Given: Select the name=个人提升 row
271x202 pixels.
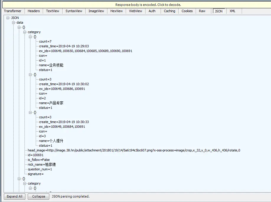Looking at the screenshot, I should (x=51, y=141).
